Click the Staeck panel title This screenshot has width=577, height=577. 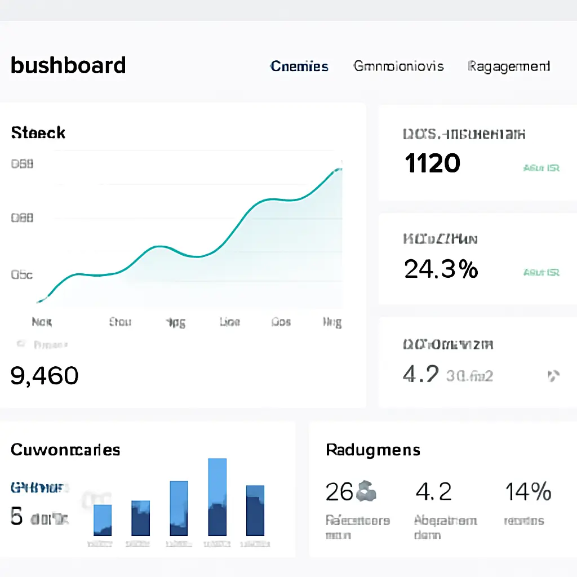37,132
